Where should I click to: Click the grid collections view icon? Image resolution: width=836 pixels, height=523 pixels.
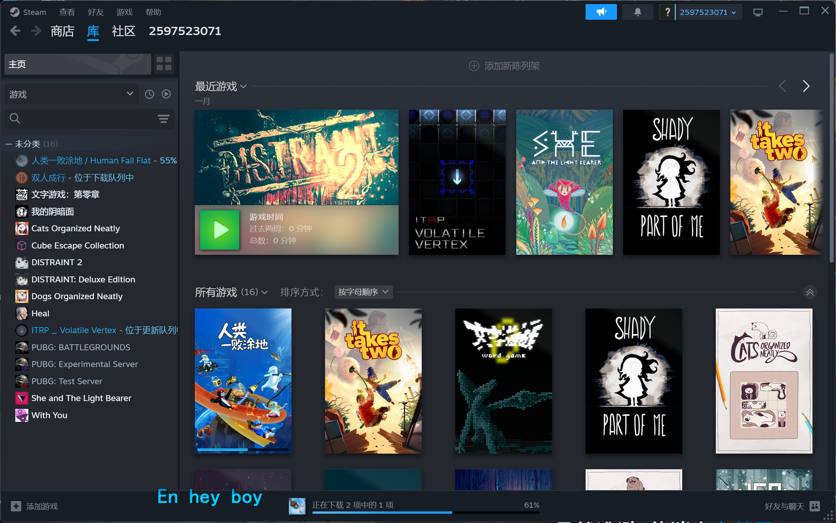[x=164, y=64]
